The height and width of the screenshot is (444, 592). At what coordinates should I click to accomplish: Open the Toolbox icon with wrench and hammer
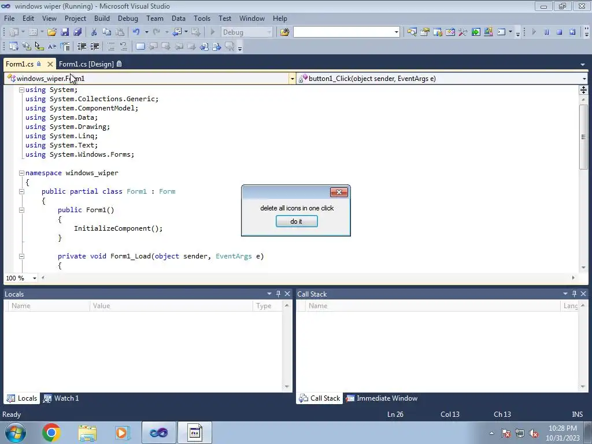coord(463,32)
